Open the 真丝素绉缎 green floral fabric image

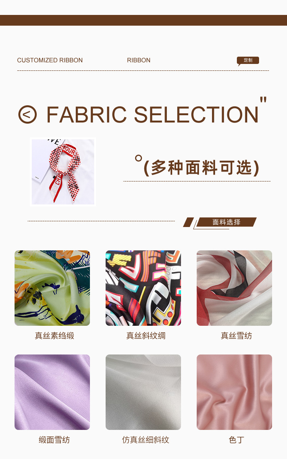(x=52, y=288)
